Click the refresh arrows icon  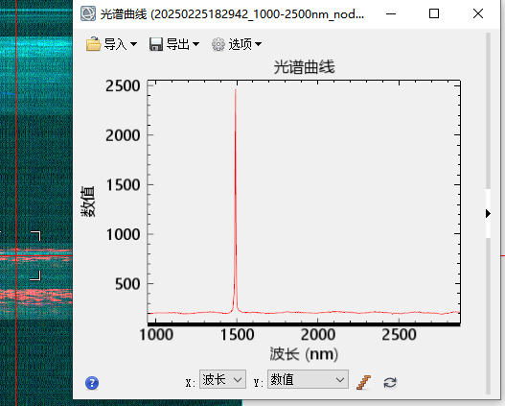point(390,383)
